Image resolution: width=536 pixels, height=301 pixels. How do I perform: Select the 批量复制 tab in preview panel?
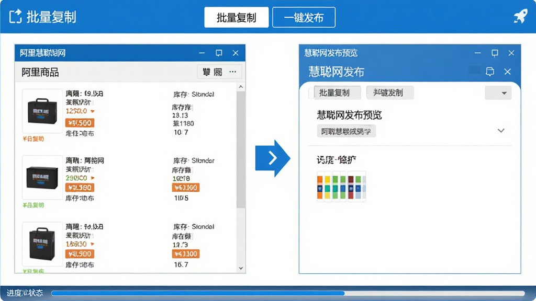coord(337,92)
